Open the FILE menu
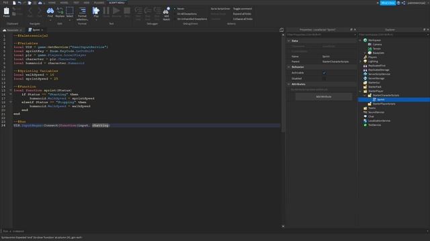Viewport: 430px width, 241px height. 5,3
